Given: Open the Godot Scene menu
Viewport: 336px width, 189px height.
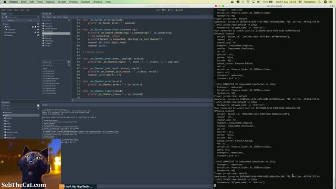Looking at the screenshot, I should pyautogui.click(x=4, y=10).
